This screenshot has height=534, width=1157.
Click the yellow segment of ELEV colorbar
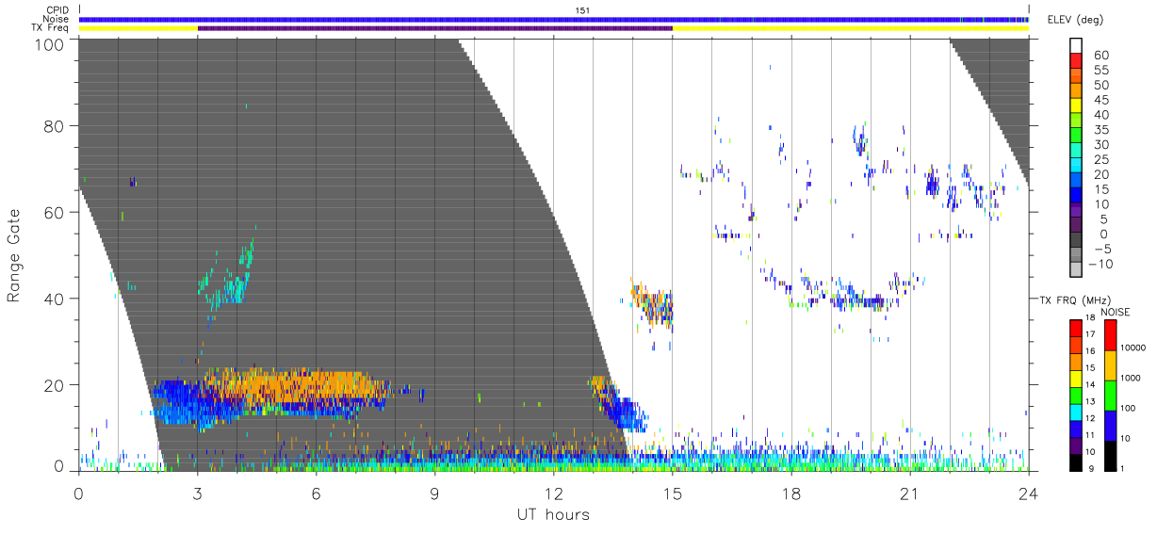pyautogui.click(x=1076, y=106)
